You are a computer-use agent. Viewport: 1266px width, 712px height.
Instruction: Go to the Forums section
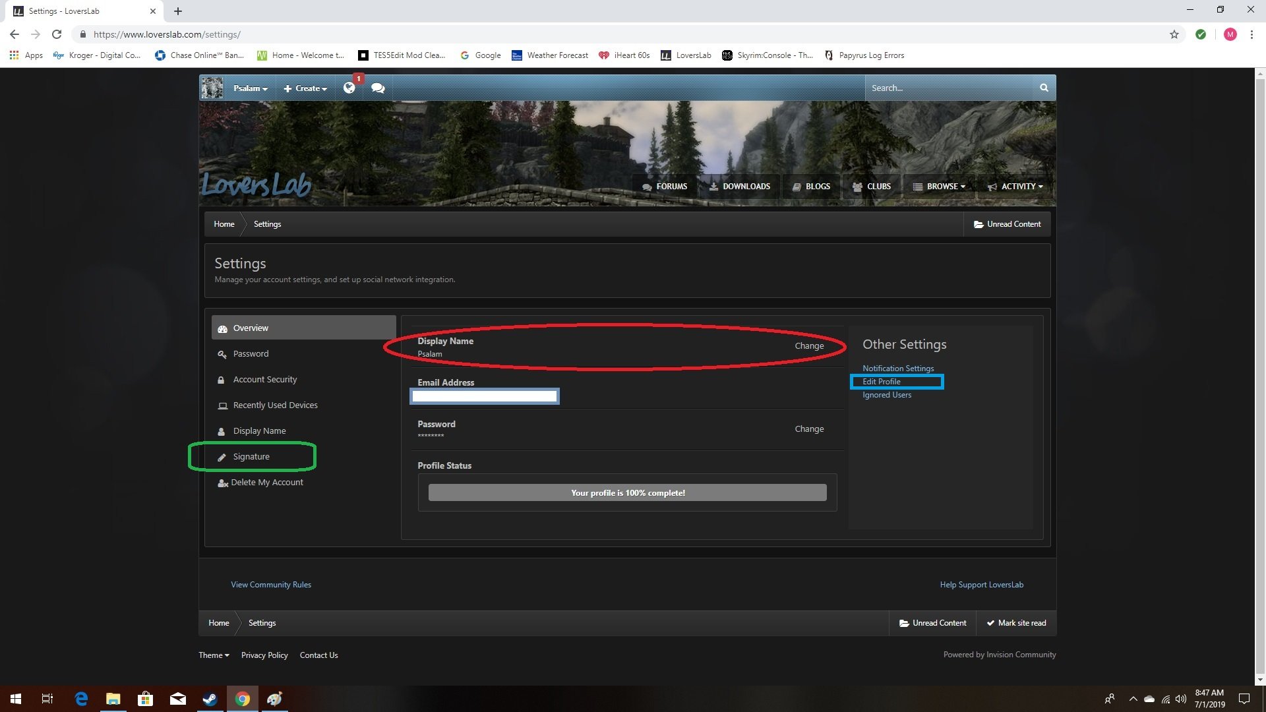click(665, 187)
